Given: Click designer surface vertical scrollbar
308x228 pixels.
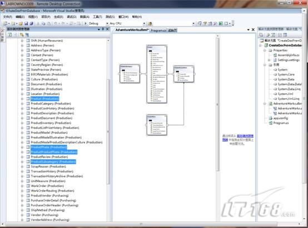Looking at the screenshot, I should click(217, 104).
